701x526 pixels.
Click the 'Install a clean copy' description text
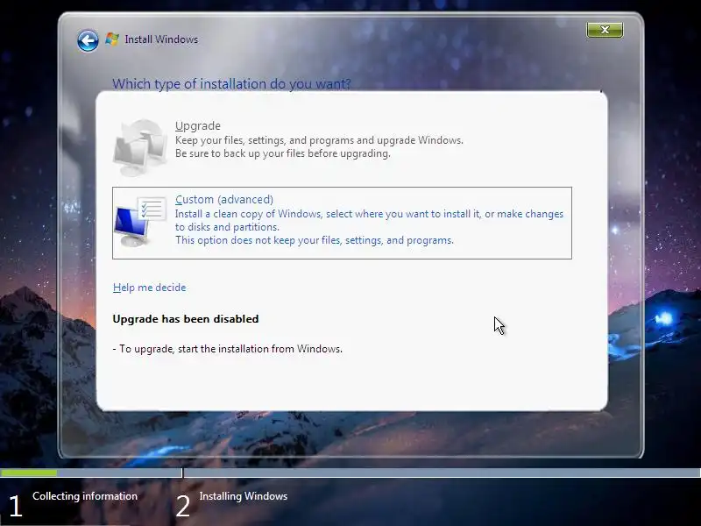click(x=369, y=220)
